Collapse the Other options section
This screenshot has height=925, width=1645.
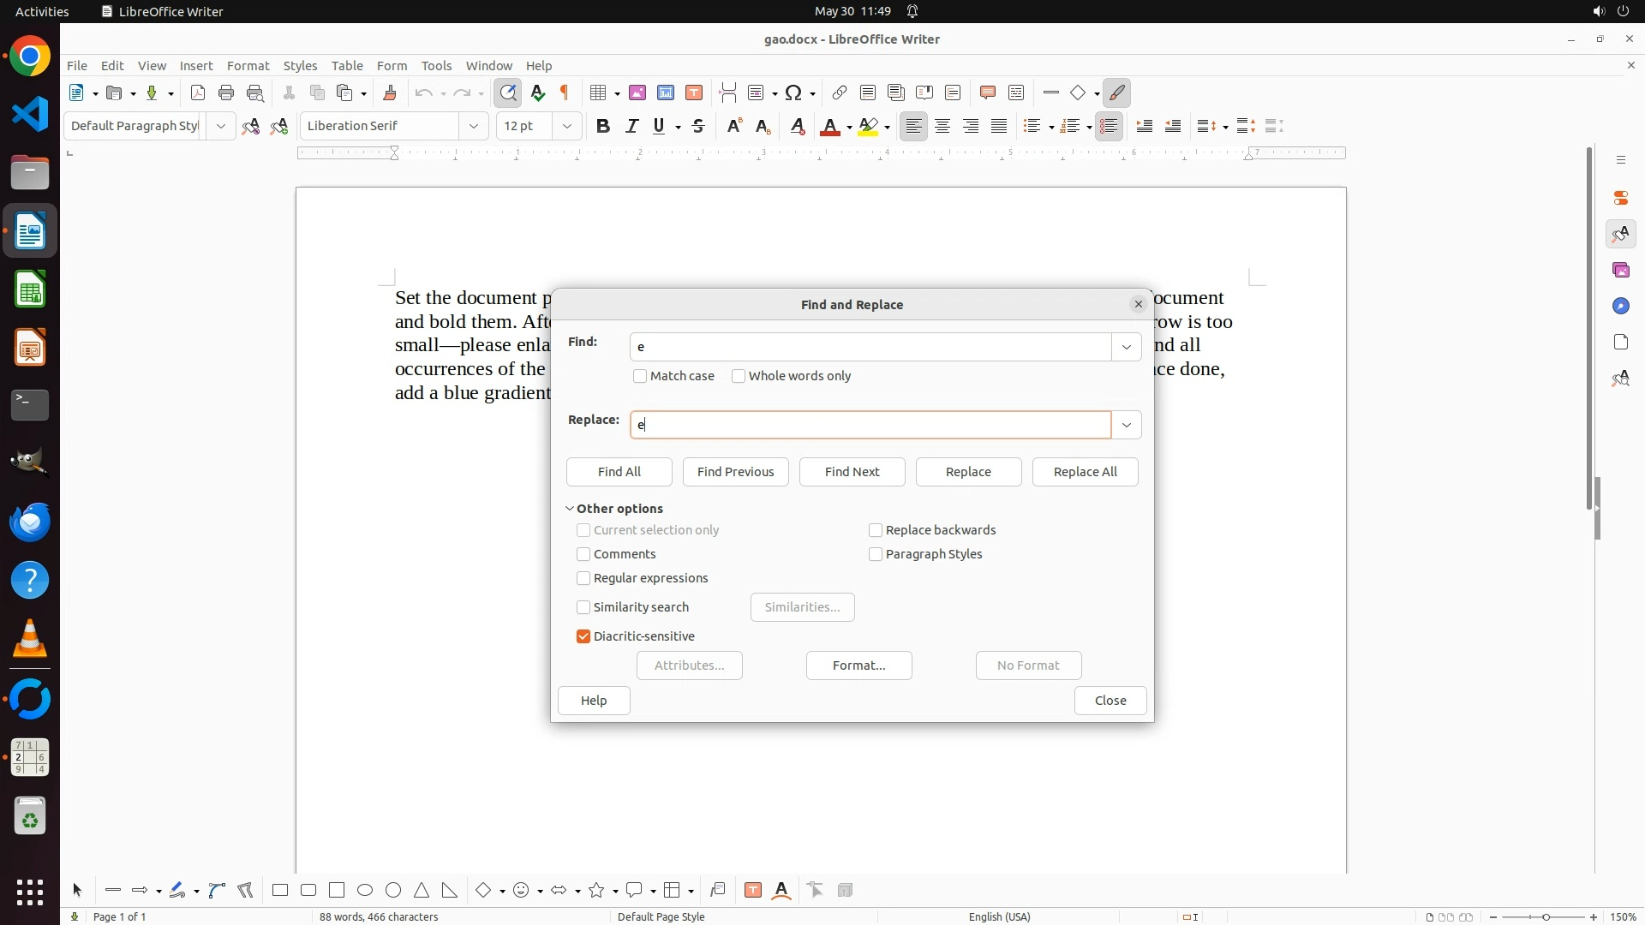point(570,508)
